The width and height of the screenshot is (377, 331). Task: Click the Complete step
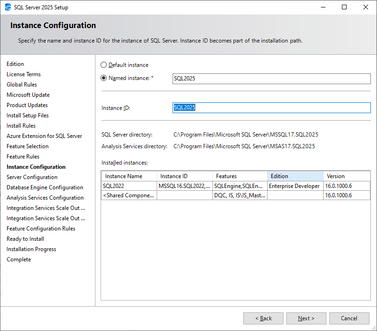19,259
